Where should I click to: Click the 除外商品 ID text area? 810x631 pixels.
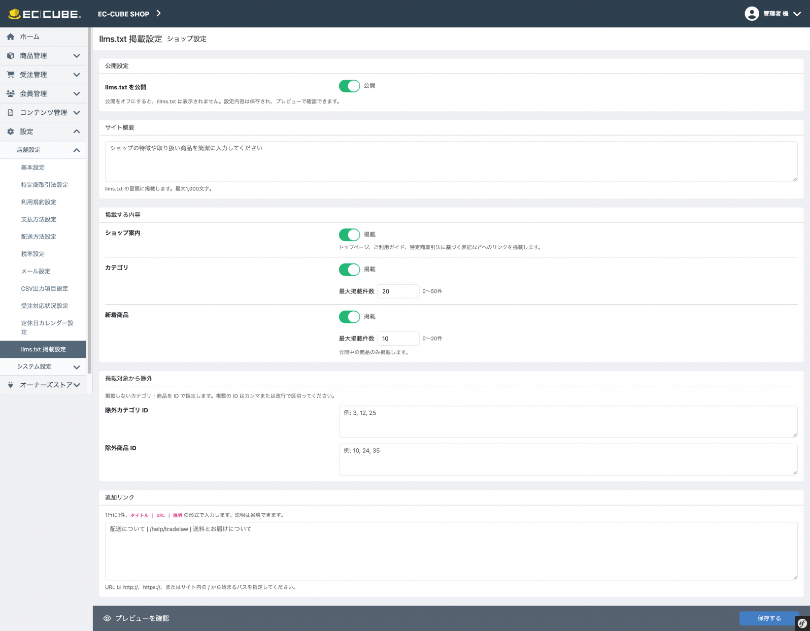(x=568, y=459)
